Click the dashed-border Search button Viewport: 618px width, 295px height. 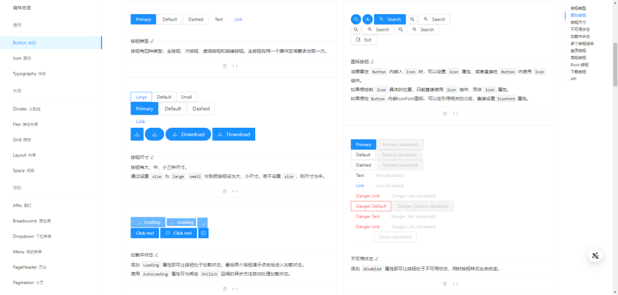pyautogui.click(x=423, y=30)
